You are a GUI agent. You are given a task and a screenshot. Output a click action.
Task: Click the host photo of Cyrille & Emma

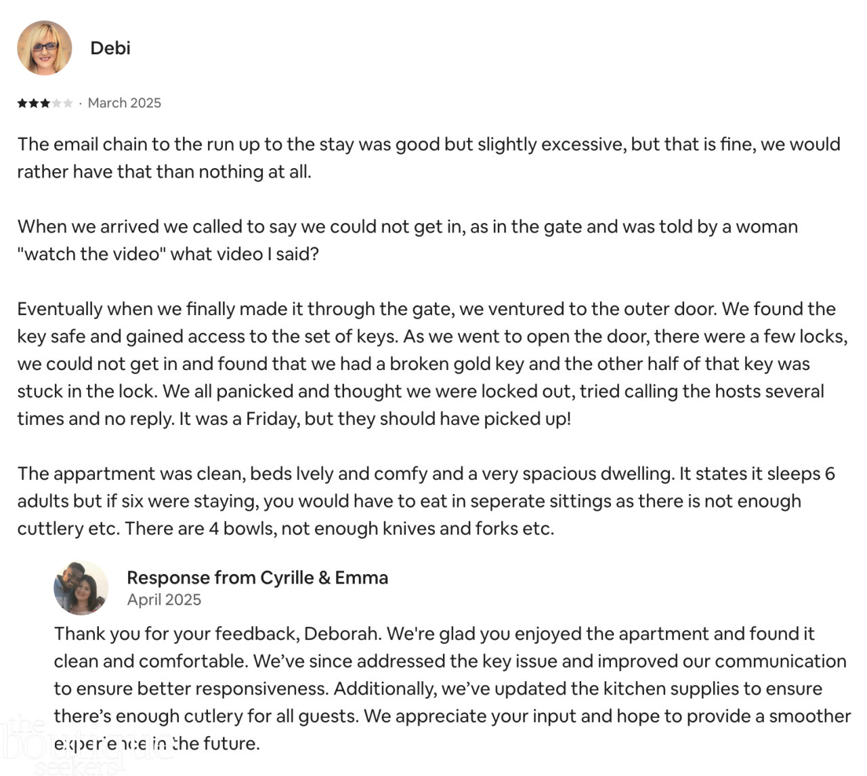pos(81,588)
